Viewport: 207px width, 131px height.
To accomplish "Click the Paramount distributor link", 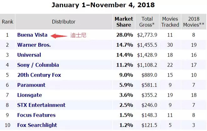I will tap(31, 85).
